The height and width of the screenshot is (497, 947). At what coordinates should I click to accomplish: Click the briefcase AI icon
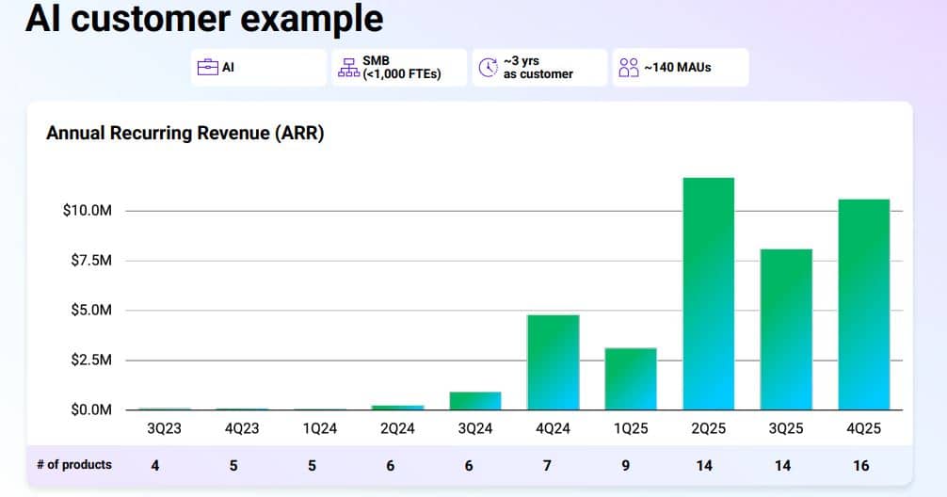pos(208,67)
